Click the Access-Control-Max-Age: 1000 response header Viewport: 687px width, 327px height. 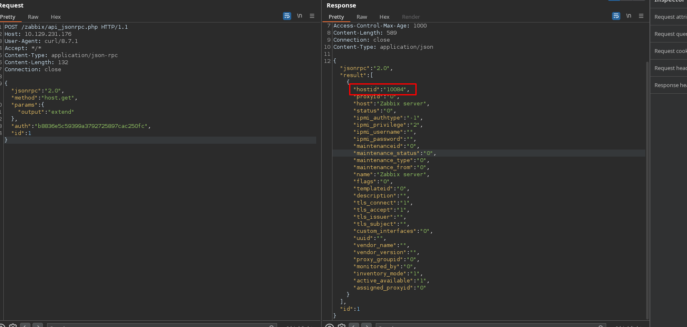click(380, 25)
